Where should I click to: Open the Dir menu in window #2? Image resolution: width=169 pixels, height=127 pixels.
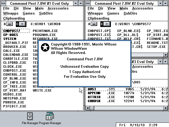[x=101, y=8]
